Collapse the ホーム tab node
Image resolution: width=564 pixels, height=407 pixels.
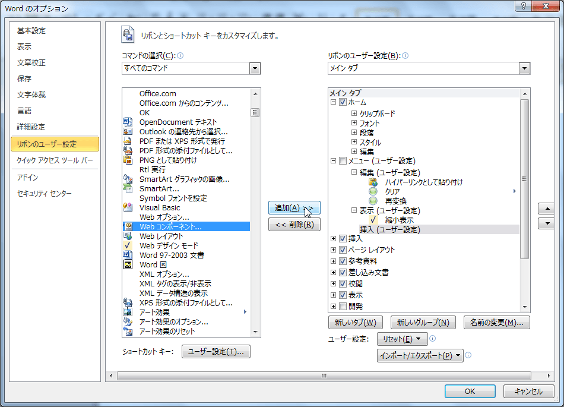pos(334,102)
